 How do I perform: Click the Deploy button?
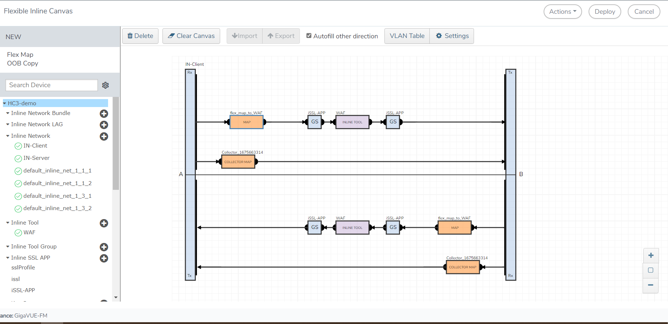[605, 12]
